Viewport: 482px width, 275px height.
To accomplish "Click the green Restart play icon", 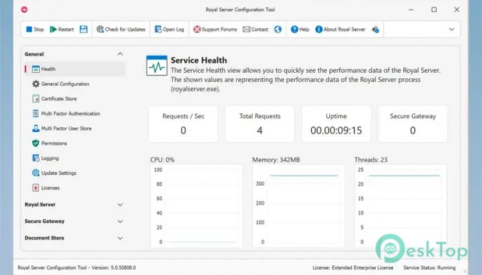I will (x=53, y=30).
